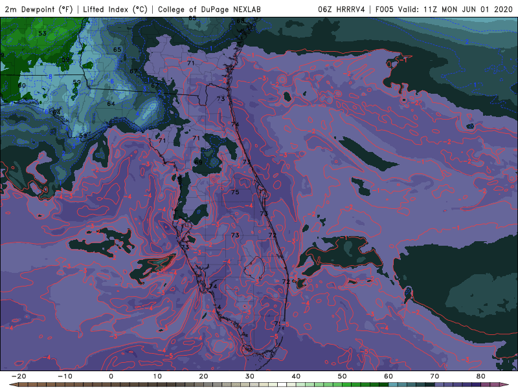Click the '30' color scale label

250,376
